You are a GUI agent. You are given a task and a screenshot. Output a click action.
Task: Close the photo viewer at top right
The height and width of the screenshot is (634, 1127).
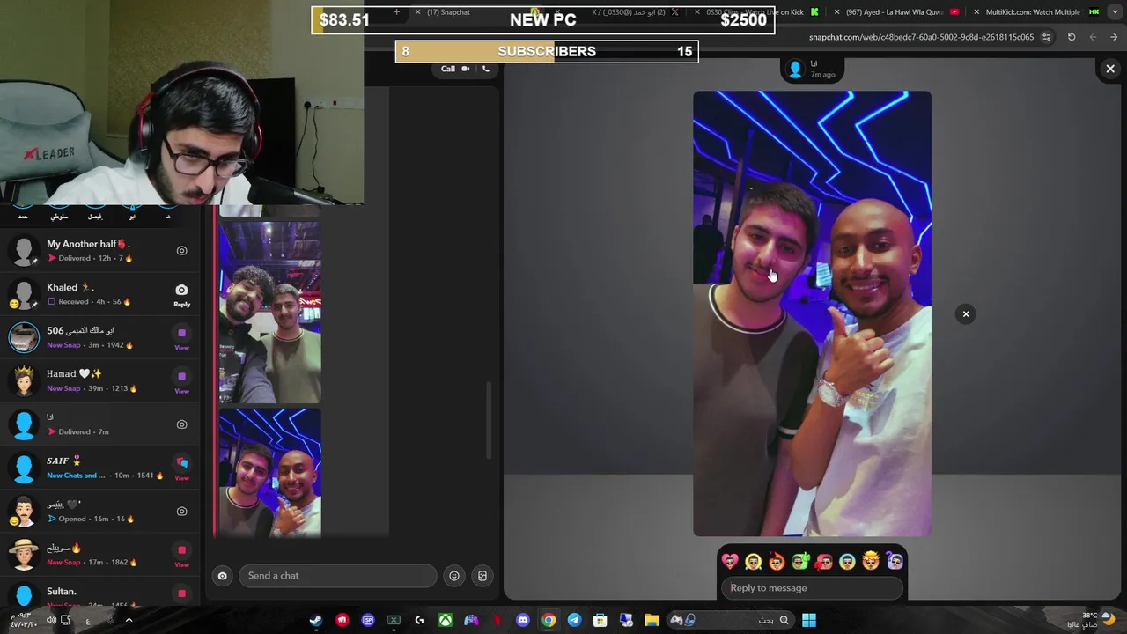(x=1110, y=69)
